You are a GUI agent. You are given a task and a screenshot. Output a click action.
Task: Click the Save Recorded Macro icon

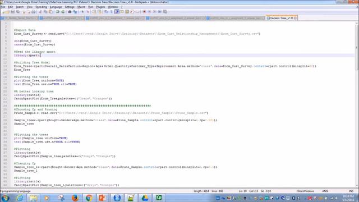[x=165, y=12]
